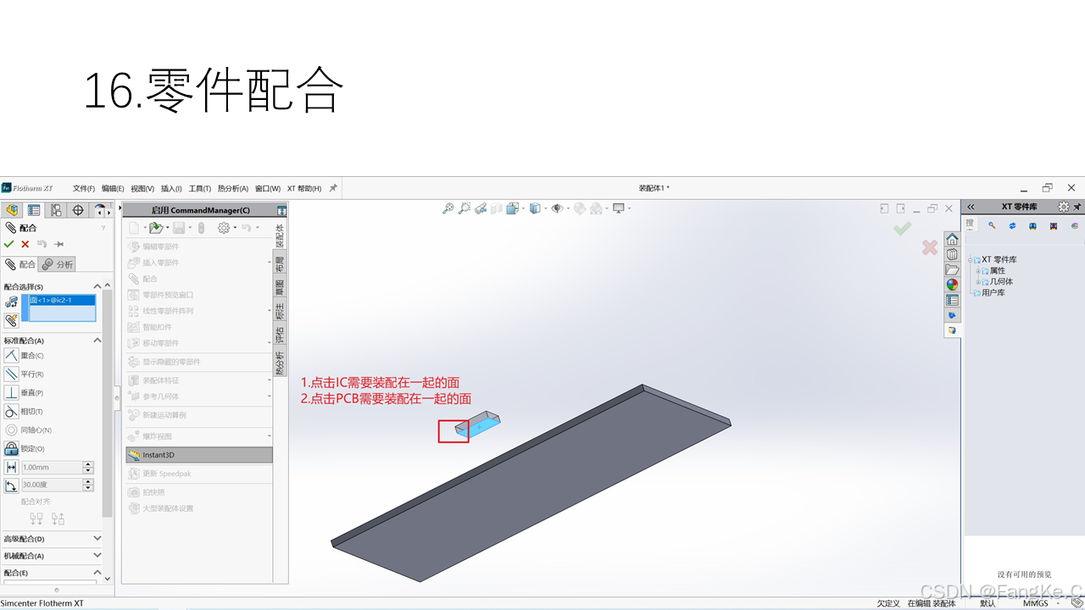This screenshot has width=1085, height=610.
Task: Open the Home task pane tab
Action: point(952,239)
